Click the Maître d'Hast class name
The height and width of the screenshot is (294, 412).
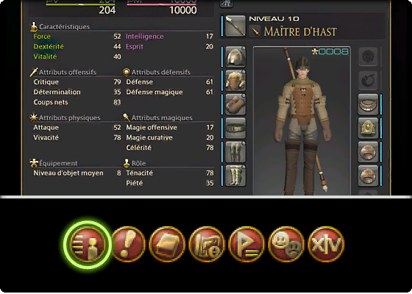point(300,32)
